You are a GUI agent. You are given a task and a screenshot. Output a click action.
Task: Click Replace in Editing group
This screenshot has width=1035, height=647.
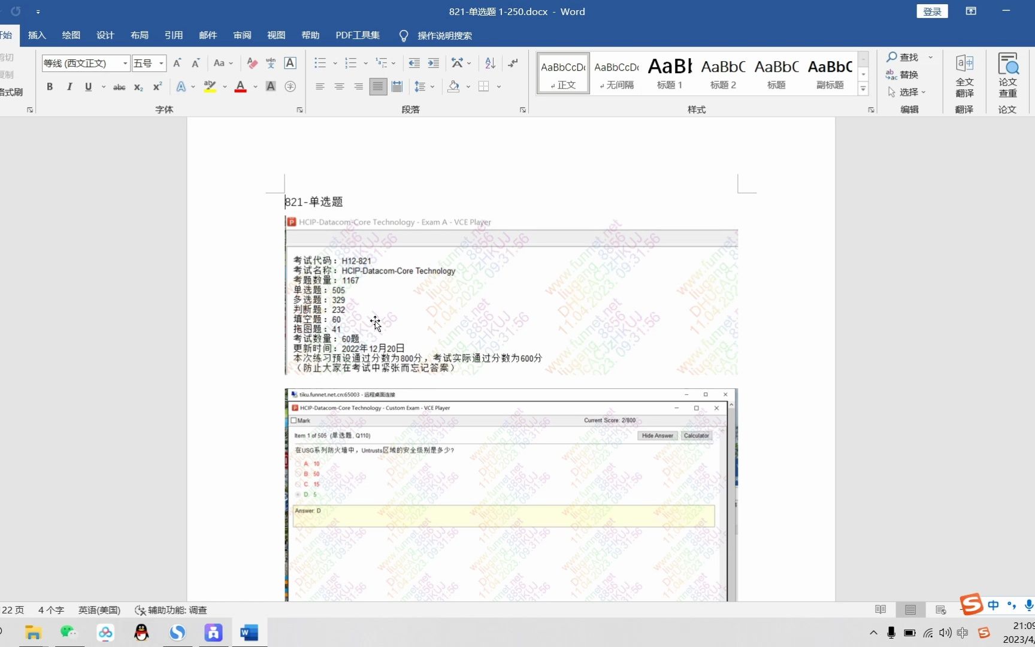[903, 75]
